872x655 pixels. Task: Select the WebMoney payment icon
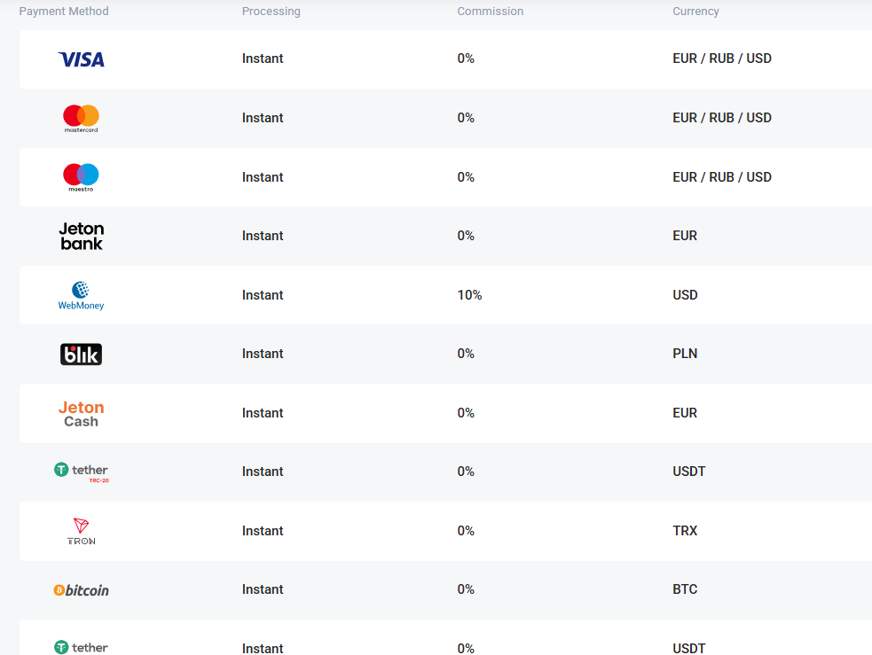pyautogui.click(x=81, y=295)
